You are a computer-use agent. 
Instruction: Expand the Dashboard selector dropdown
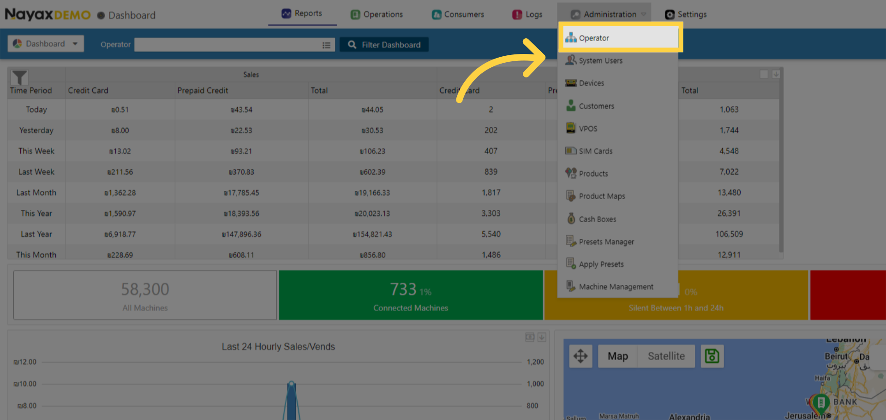tap(46, 44)
